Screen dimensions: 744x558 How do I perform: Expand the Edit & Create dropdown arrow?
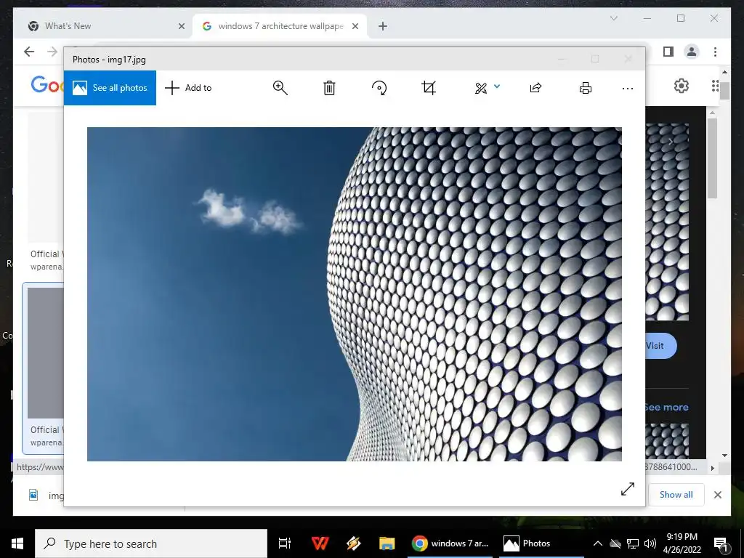tap(497, 86)
